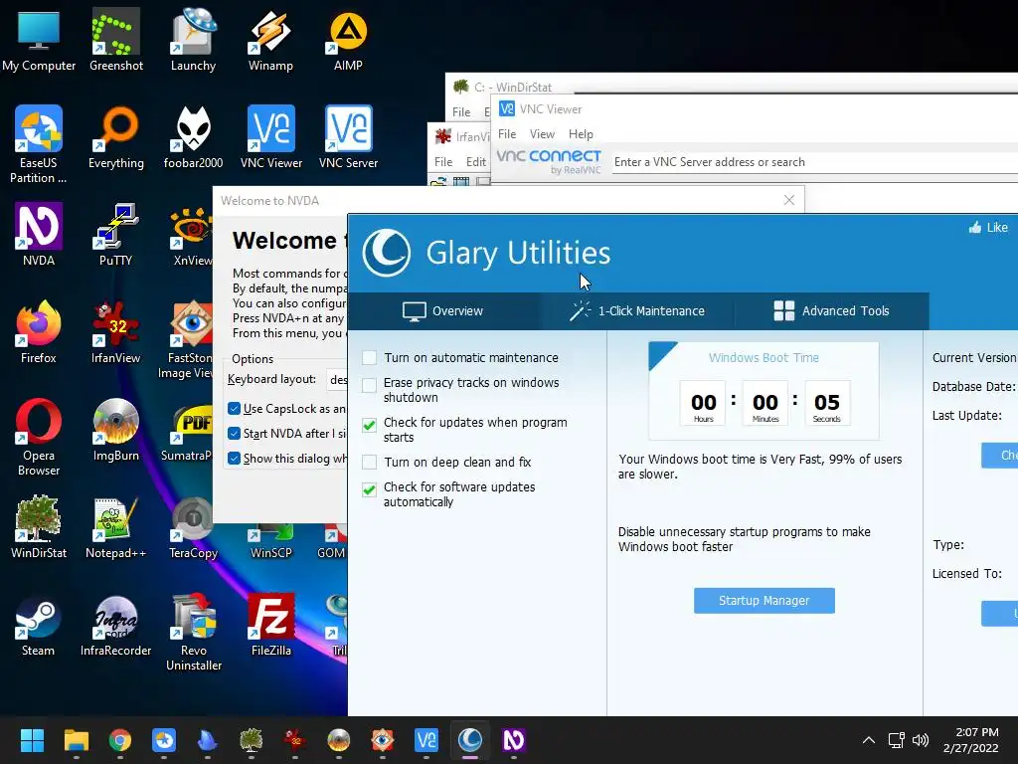Launch Winamp from the desktop

point(270,39)
